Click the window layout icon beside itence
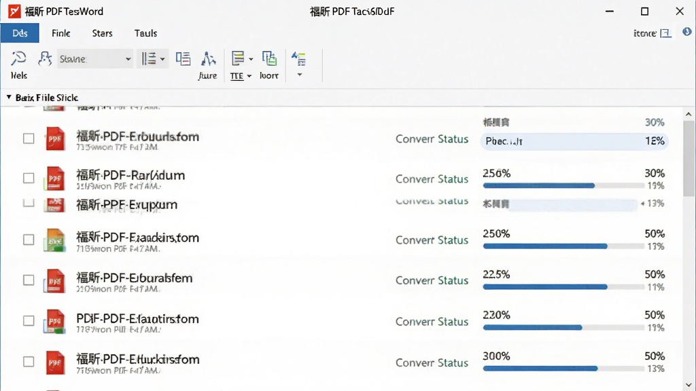The image size is (696, 391). (665, 33)
